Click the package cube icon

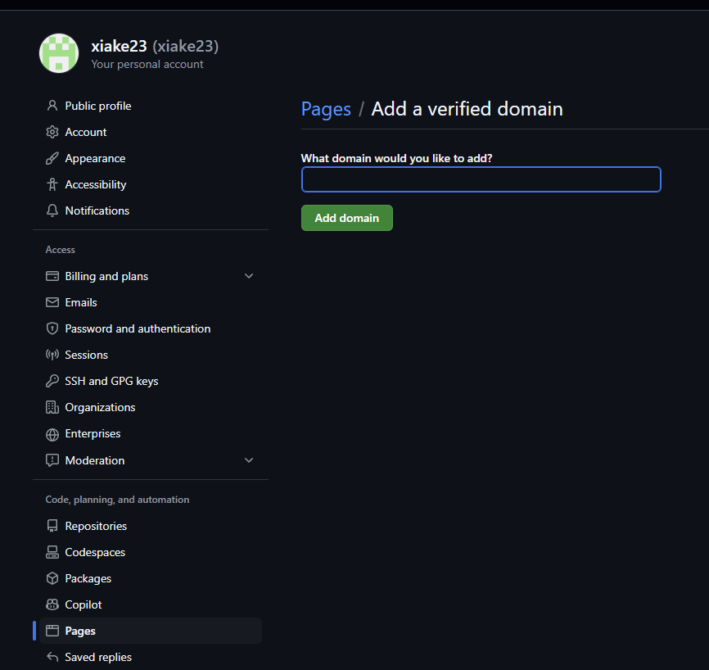(x=52, y=578)
